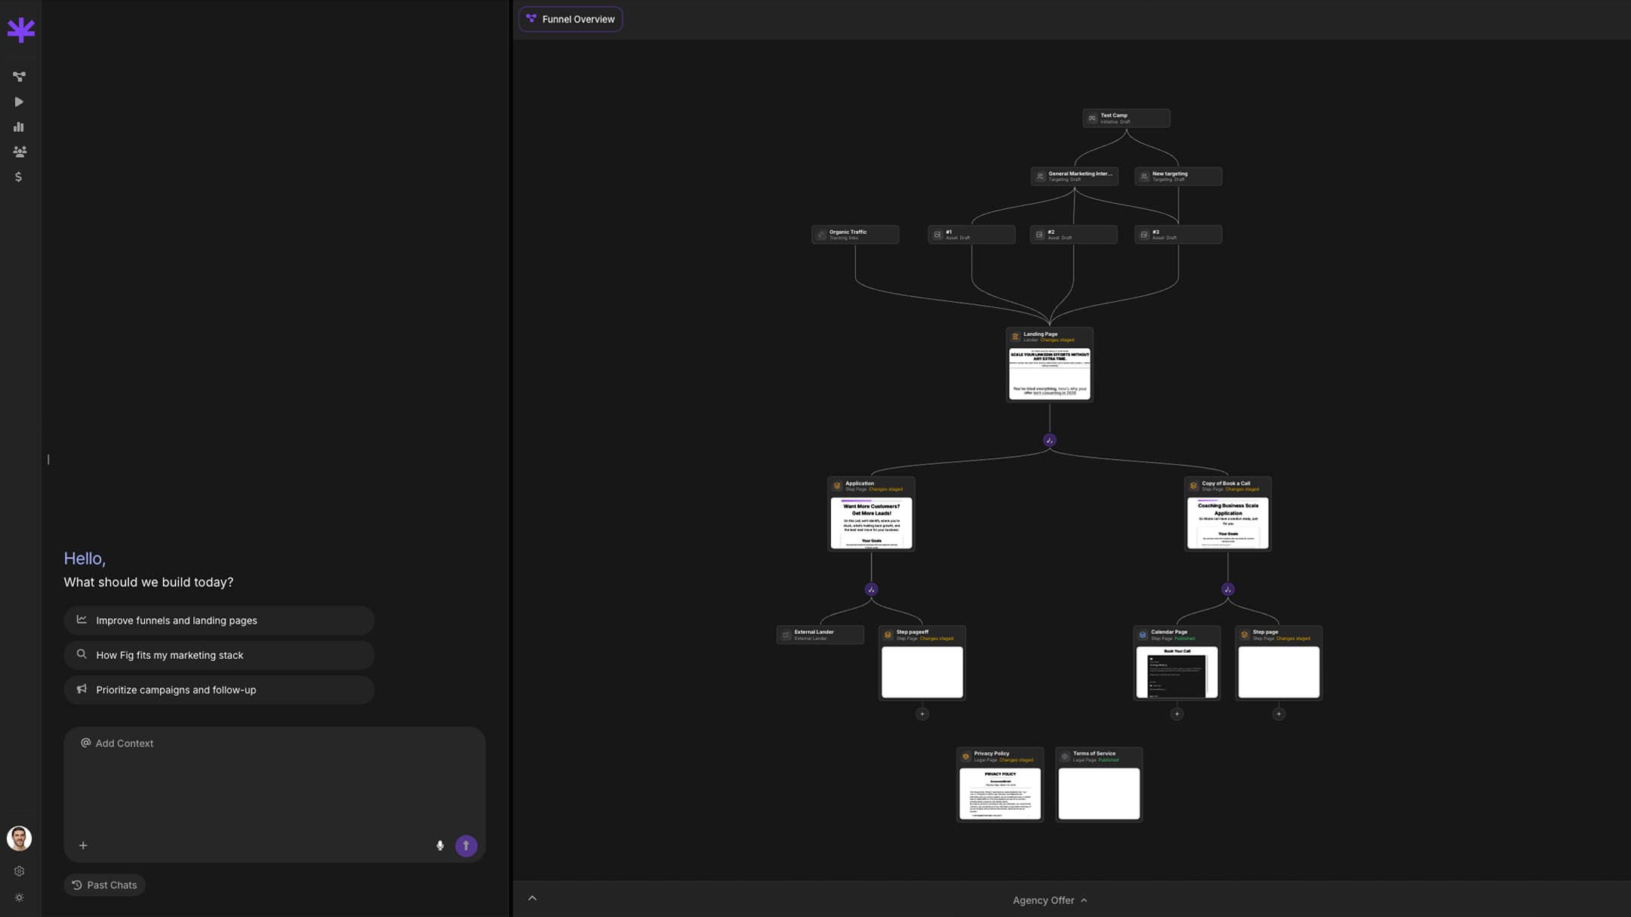
Task: Expand the bottom panel chevron
Action: pos(532,898)
